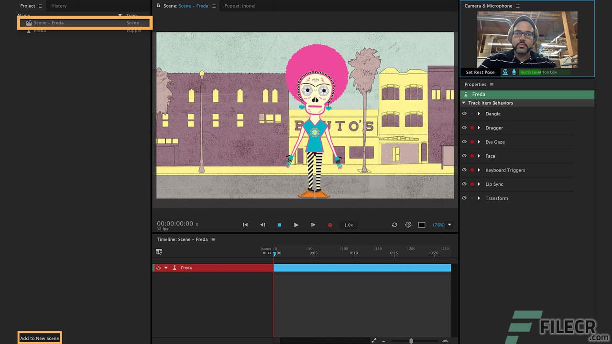Toggle visibility of the Dangle behavior
612x344 pixels.
pyautogui.click(x=464, y=114)
